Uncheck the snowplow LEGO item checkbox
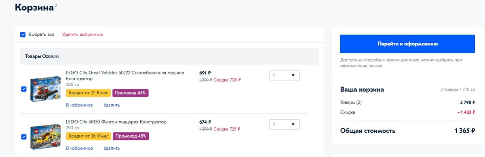The height and width of the screenshot is (157, 485). tap(24, 89)
